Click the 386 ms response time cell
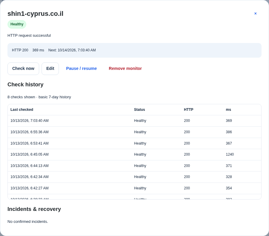The width and height of the screenshot is (269, 236). click(229, 132)
